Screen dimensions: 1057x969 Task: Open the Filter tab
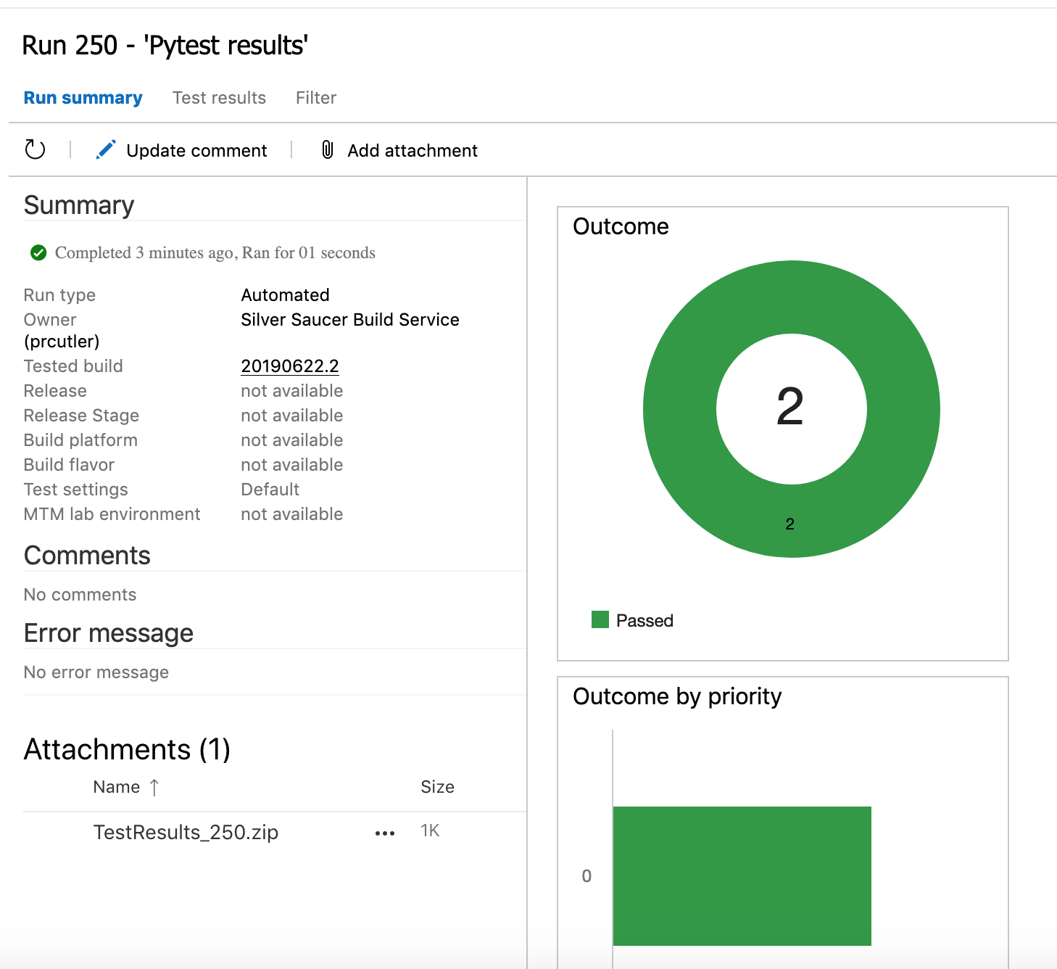(315, 97)
